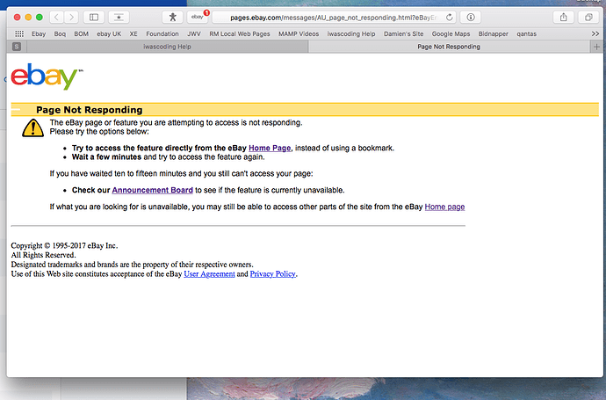Click the Page Not Responding heading
This screenshot has width=606, height=400.
tap(90, 110)
